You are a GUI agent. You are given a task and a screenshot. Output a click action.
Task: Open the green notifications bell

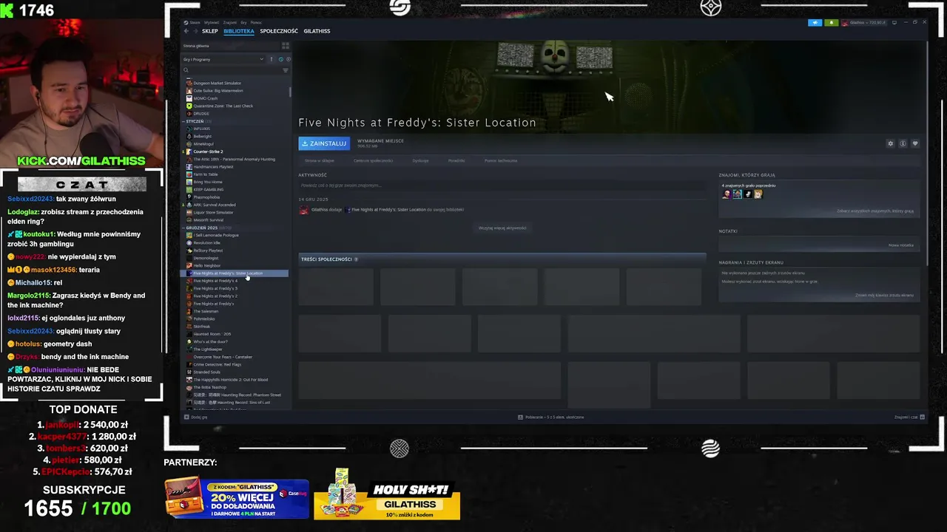coord(831,22)
